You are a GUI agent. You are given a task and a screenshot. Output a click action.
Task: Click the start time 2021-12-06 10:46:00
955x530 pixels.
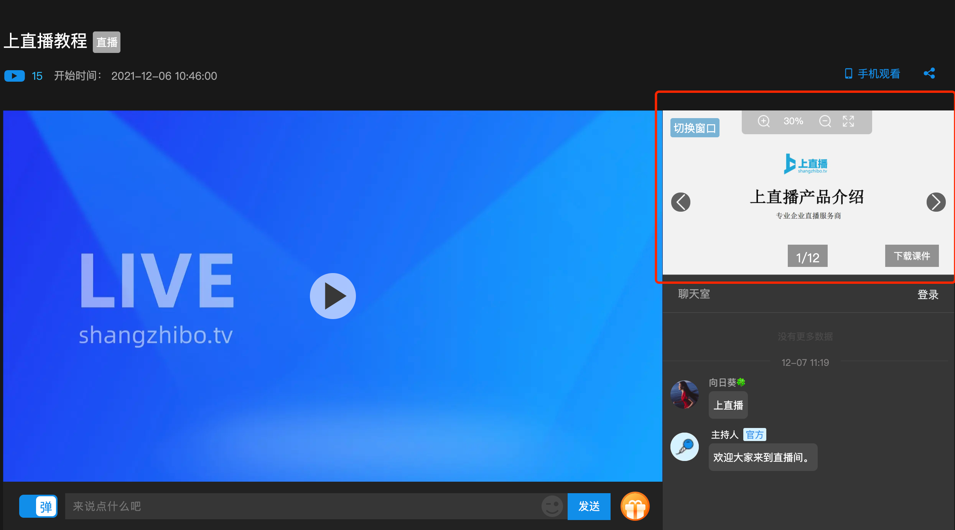click(164, 76)
